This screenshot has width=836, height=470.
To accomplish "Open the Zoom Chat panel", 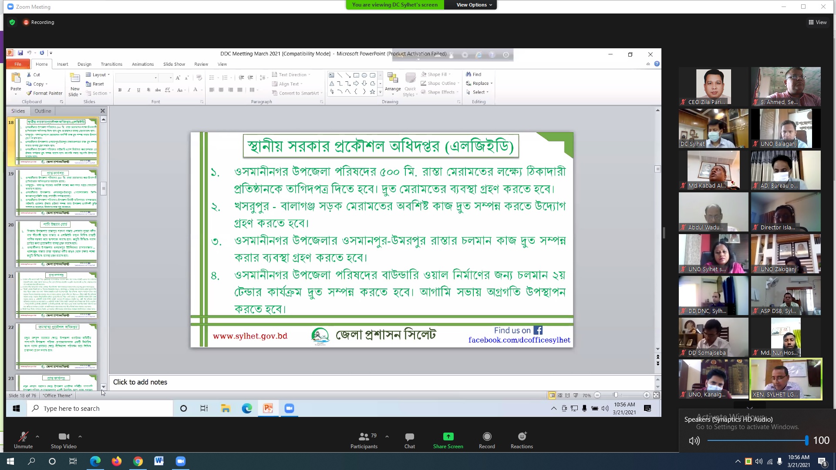I will pos(409,437).
